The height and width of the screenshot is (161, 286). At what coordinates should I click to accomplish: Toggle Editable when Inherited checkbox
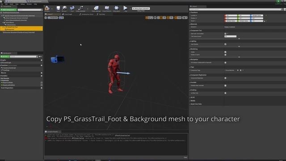coord(225,85)
